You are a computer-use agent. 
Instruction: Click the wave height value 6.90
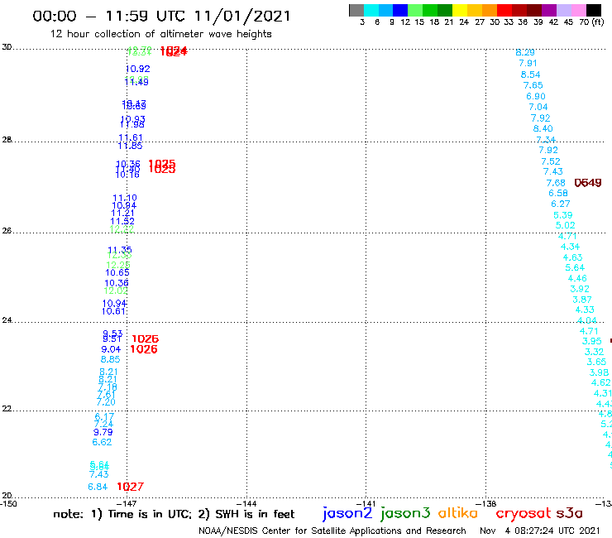pyautogui.click(x=536, y=96)
